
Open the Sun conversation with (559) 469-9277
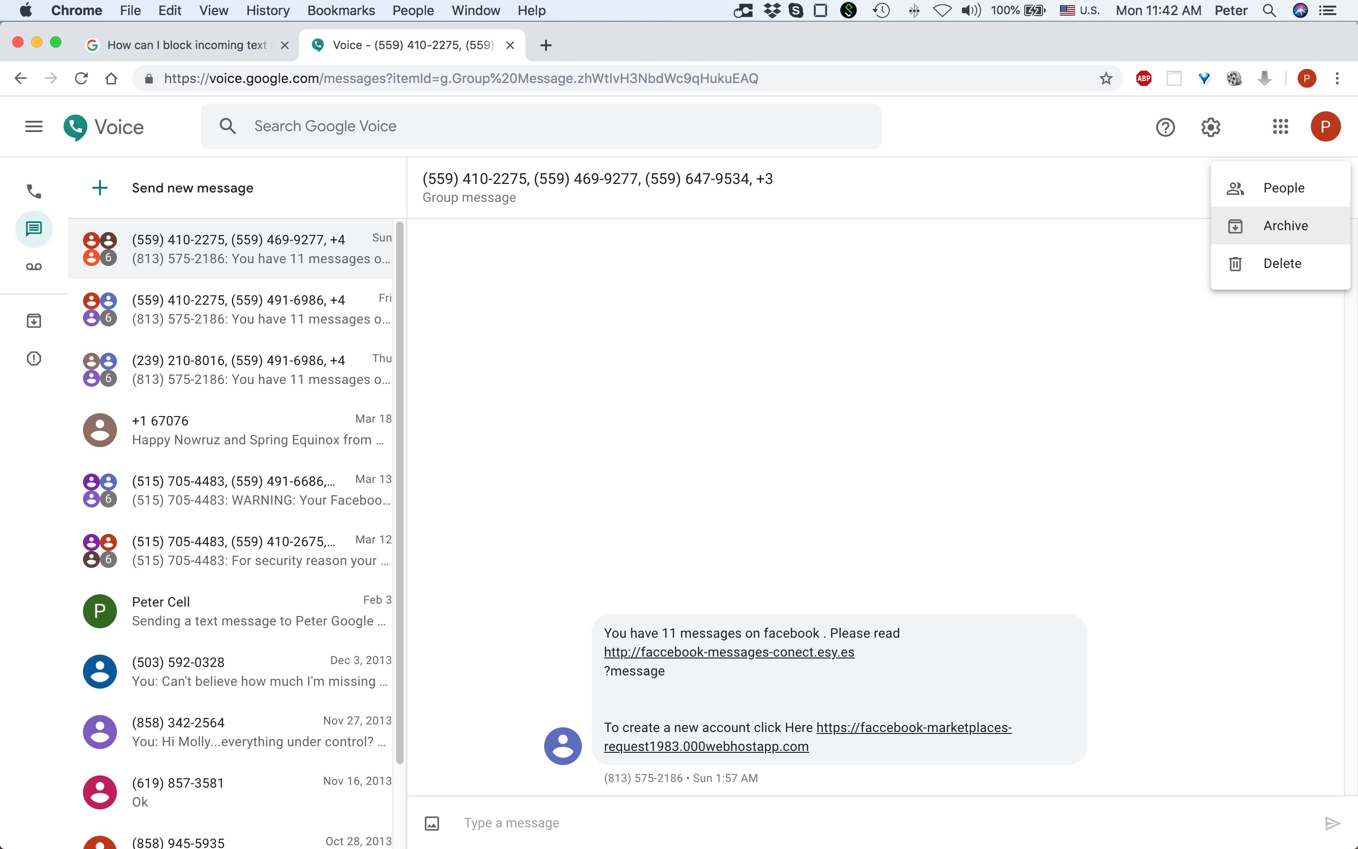[231, 249]
